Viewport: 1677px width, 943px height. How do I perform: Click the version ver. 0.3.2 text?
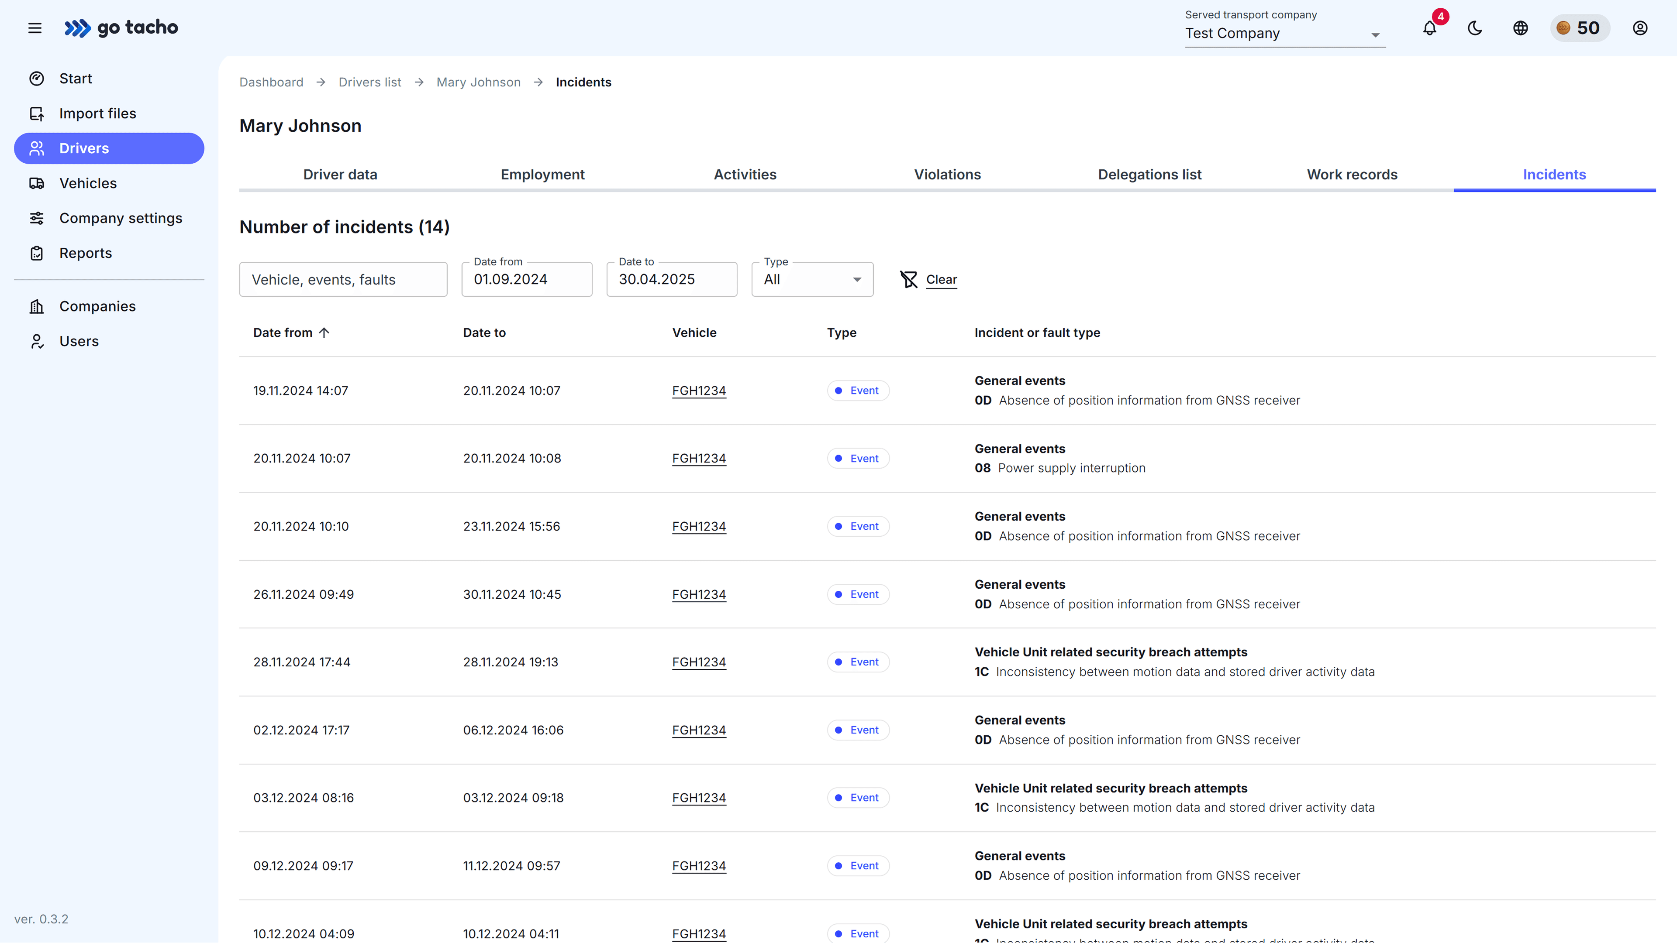41,919
